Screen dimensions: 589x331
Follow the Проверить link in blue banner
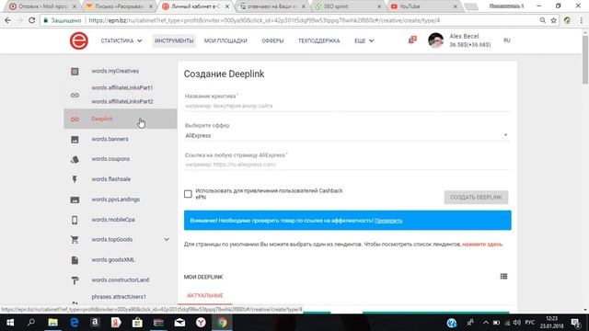388,221
